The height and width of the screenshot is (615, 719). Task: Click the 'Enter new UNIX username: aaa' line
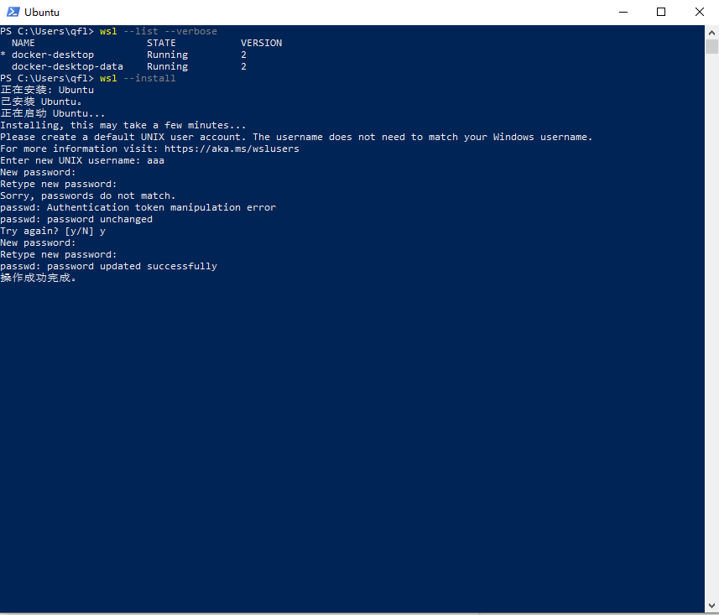point(84,160)
